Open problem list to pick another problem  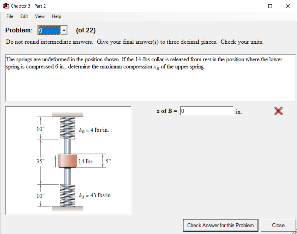[63, 30]
